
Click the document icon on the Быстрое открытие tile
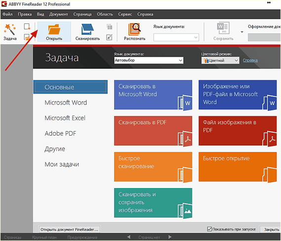270,175
